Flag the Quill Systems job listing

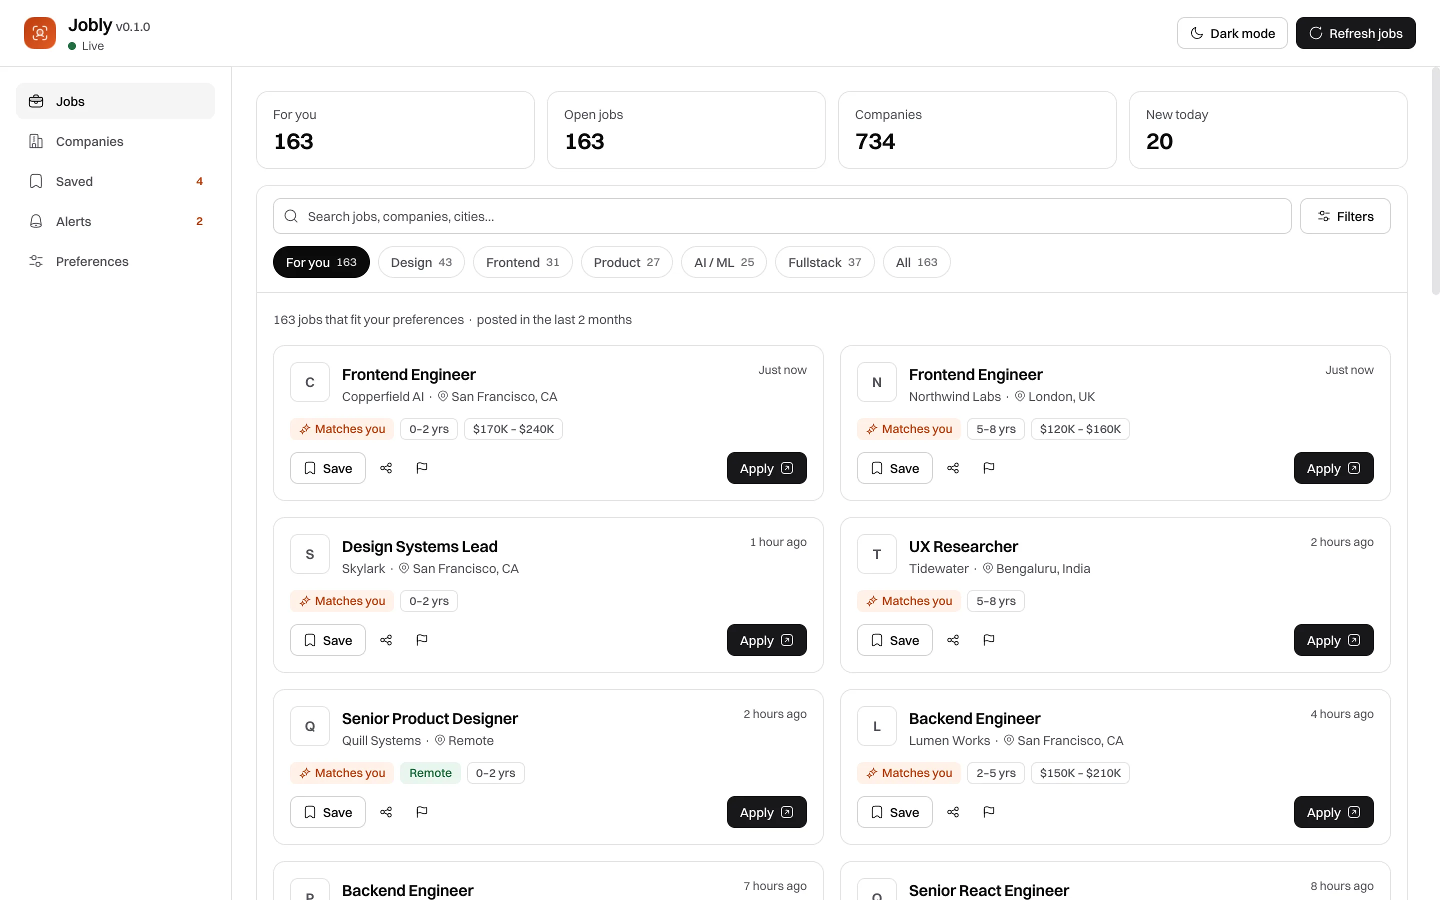click(422, 812)
